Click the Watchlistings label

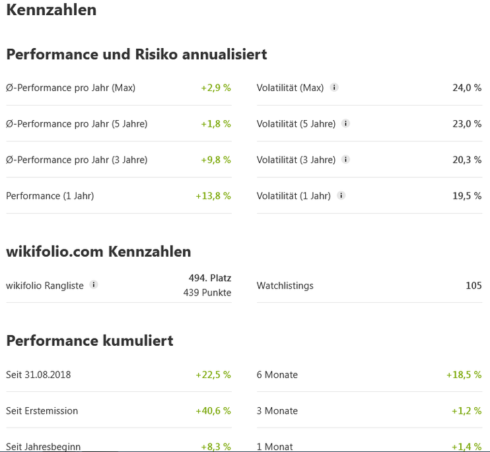[x=285, y=286]
